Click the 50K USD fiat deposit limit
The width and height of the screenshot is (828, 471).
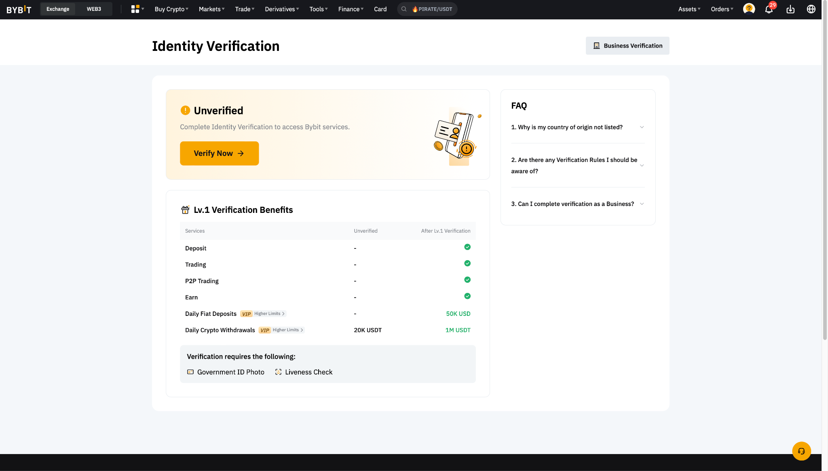[458, 314]
